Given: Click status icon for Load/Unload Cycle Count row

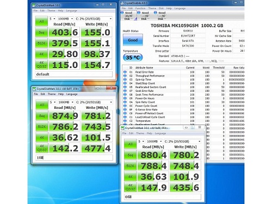Looking at the screenshot, I should point(125,117).
